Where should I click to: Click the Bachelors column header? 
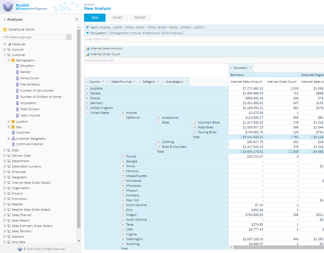(x=264, y=75)
